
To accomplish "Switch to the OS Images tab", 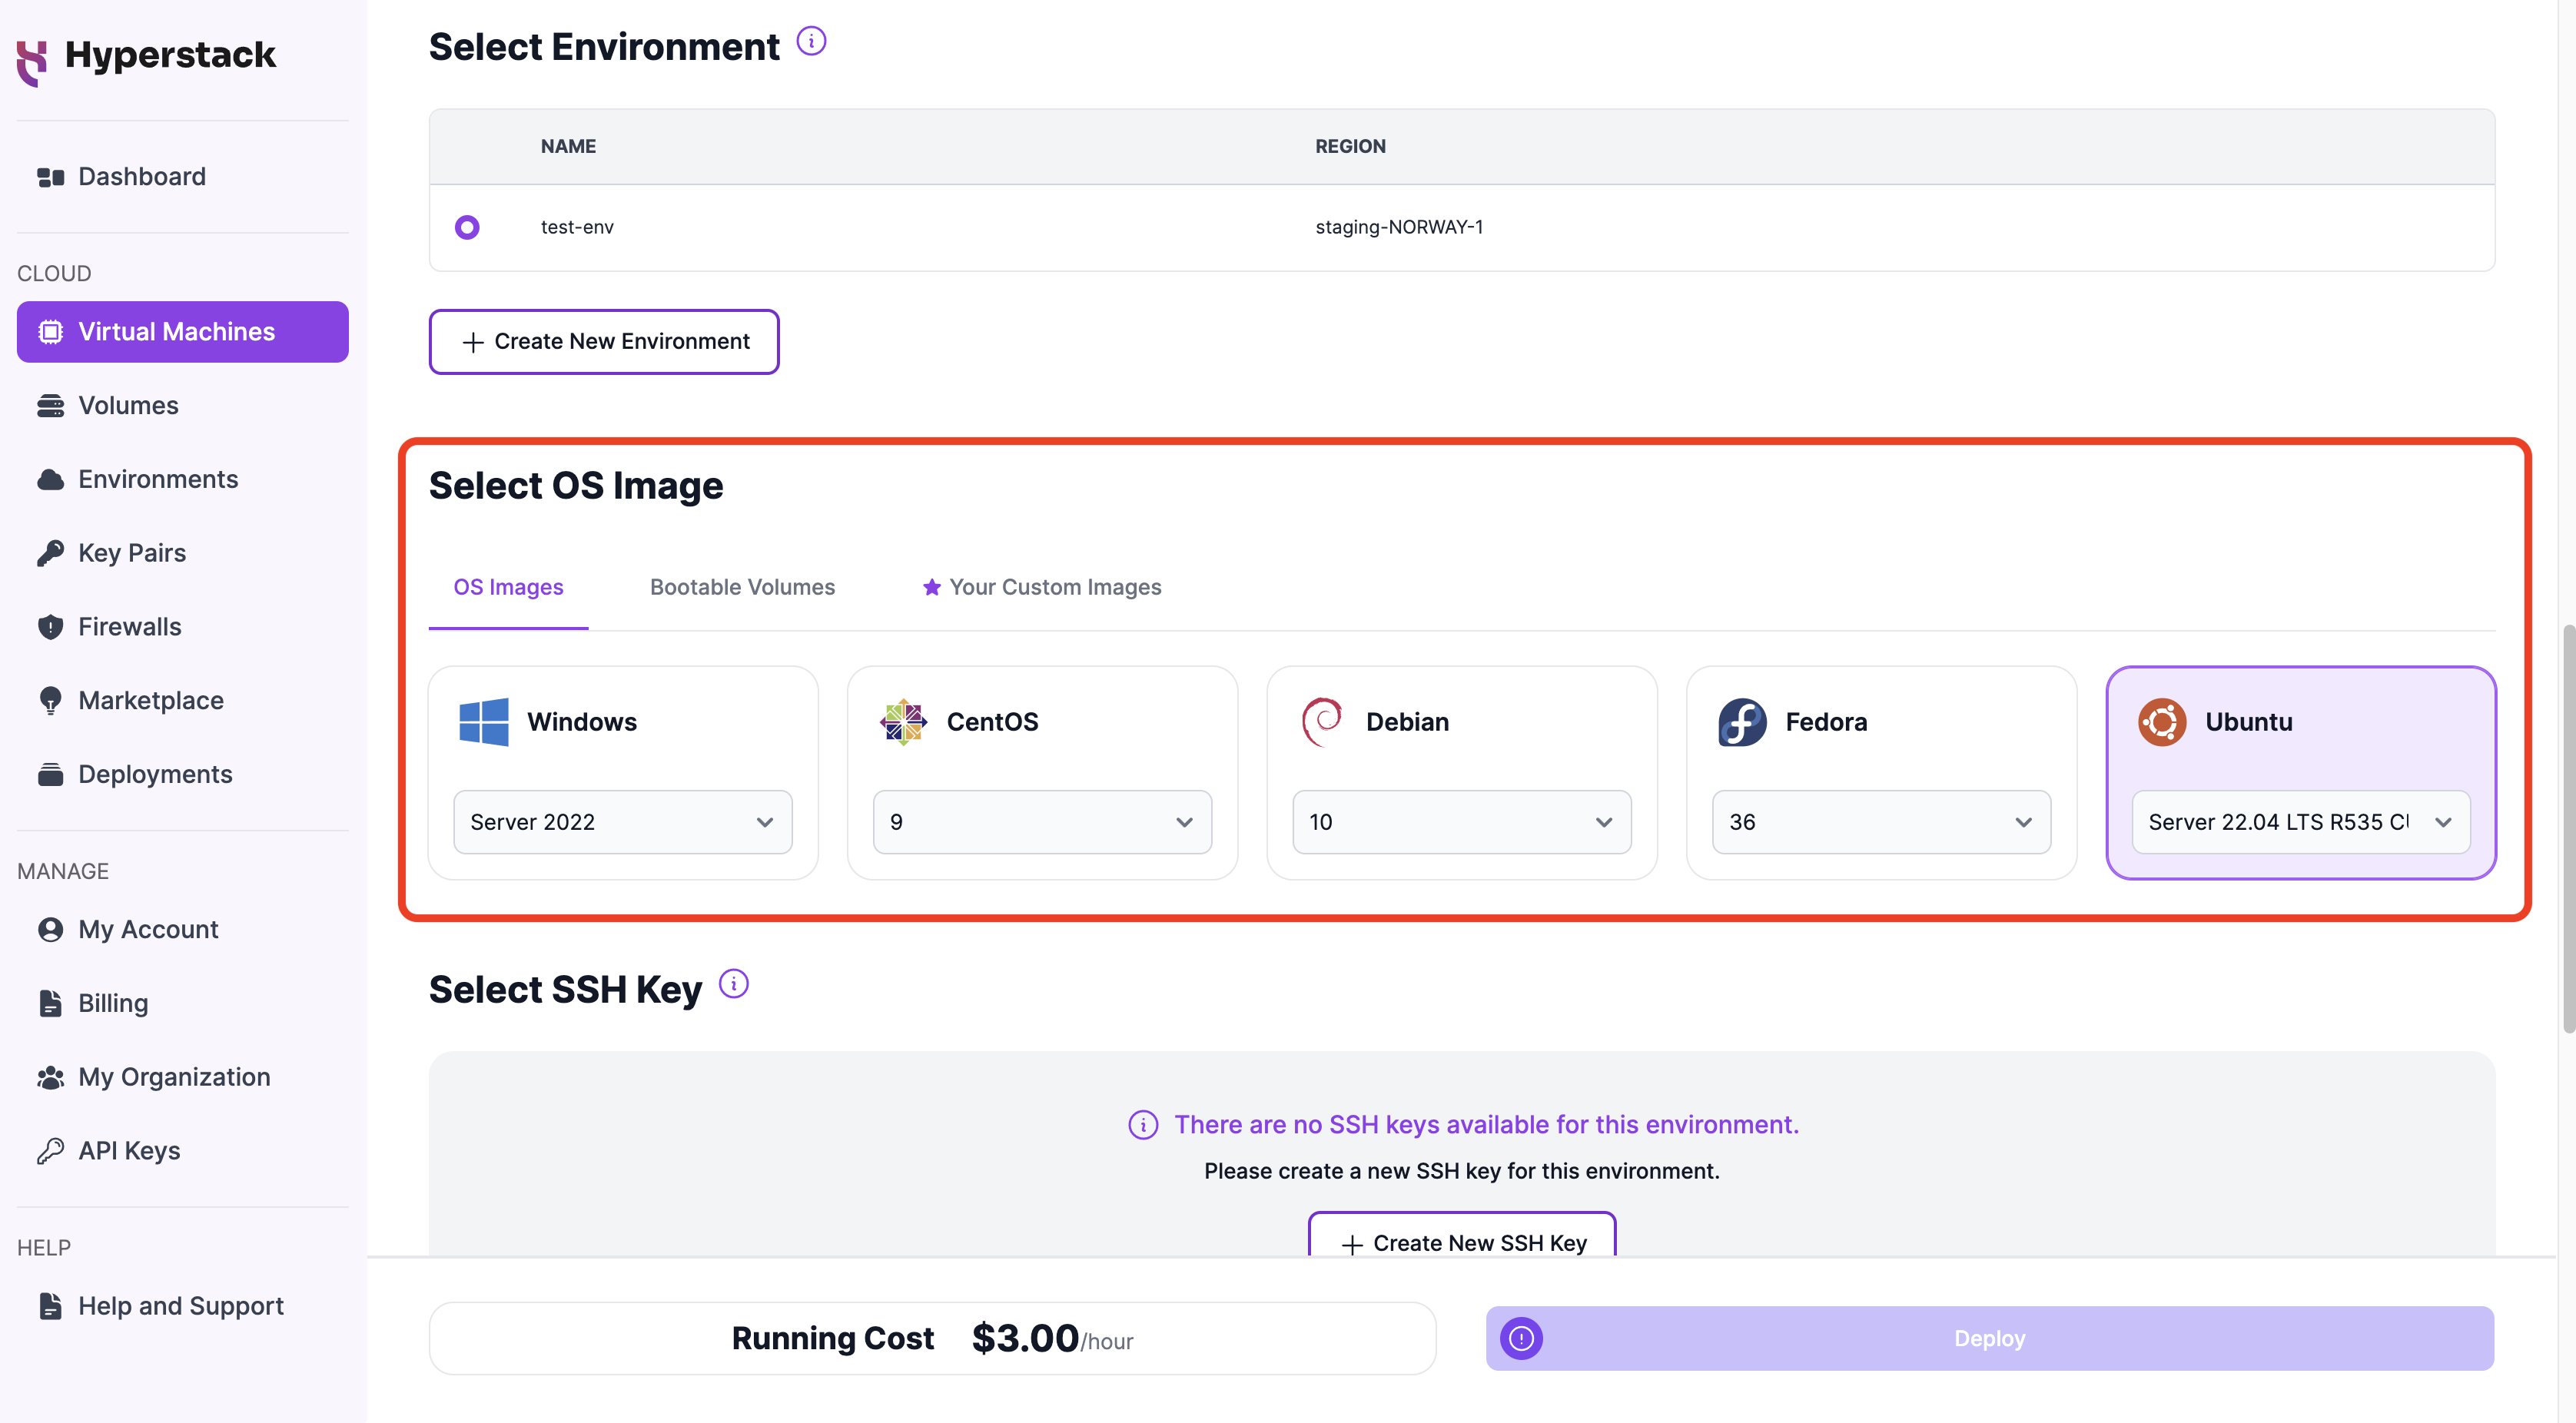I will pyautogui.click(x=508, y=587).
